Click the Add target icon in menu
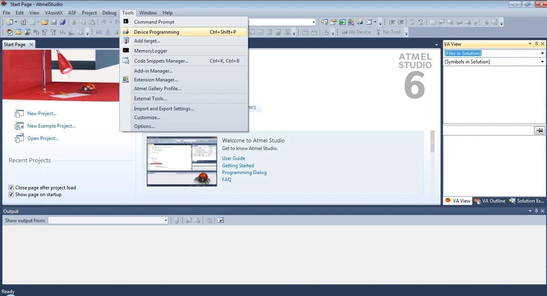Viewport: 547px width, 296px height. click(x=126, y=41)
